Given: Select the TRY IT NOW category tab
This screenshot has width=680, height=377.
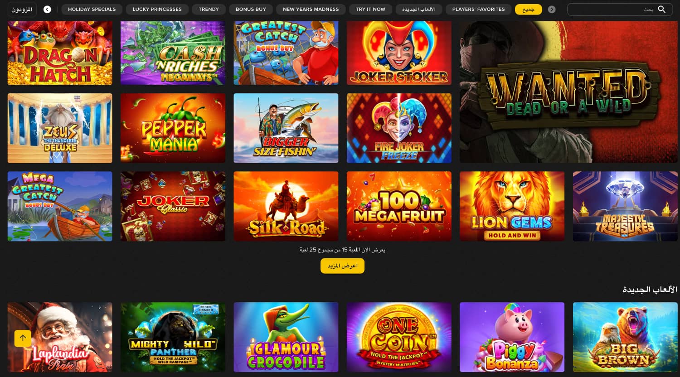Looking at the screenshot, I should pos(370,9).
